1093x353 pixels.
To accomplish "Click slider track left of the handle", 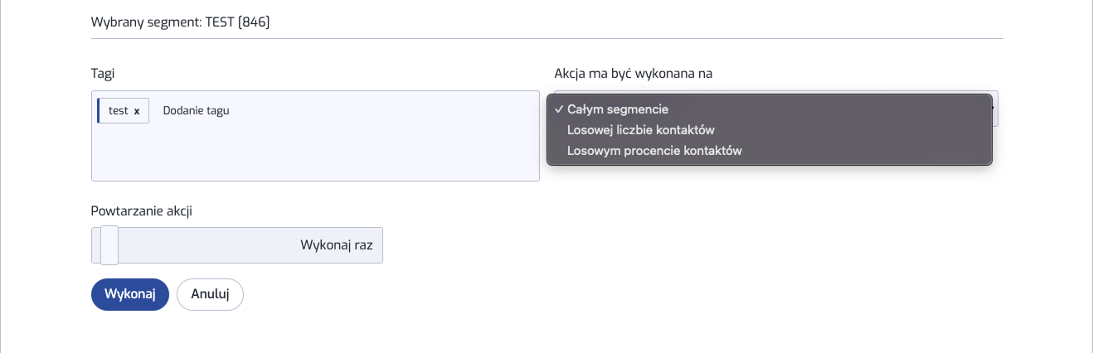I will point(95,245).
